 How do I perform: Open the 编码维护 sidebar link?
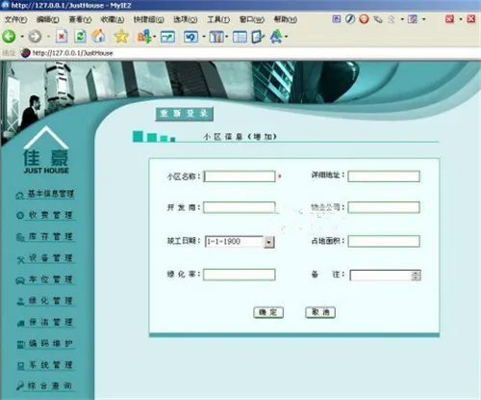(50, 343)
